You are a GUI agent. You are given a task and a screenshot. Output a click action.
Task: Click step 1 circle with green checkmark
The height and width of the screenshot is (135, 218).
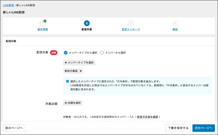43,23
